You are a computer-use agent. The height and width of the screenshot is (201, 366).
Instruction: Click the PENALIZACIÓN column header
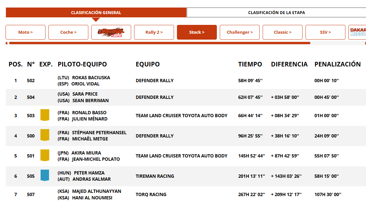click(338, 64)
